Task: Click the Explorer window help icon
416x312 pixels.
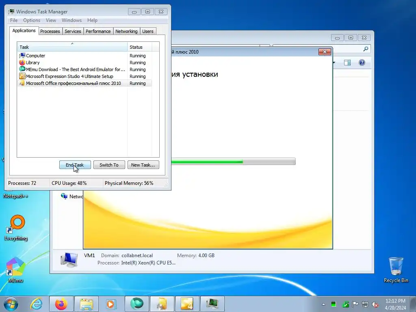Action: click(x=362, y=63)
